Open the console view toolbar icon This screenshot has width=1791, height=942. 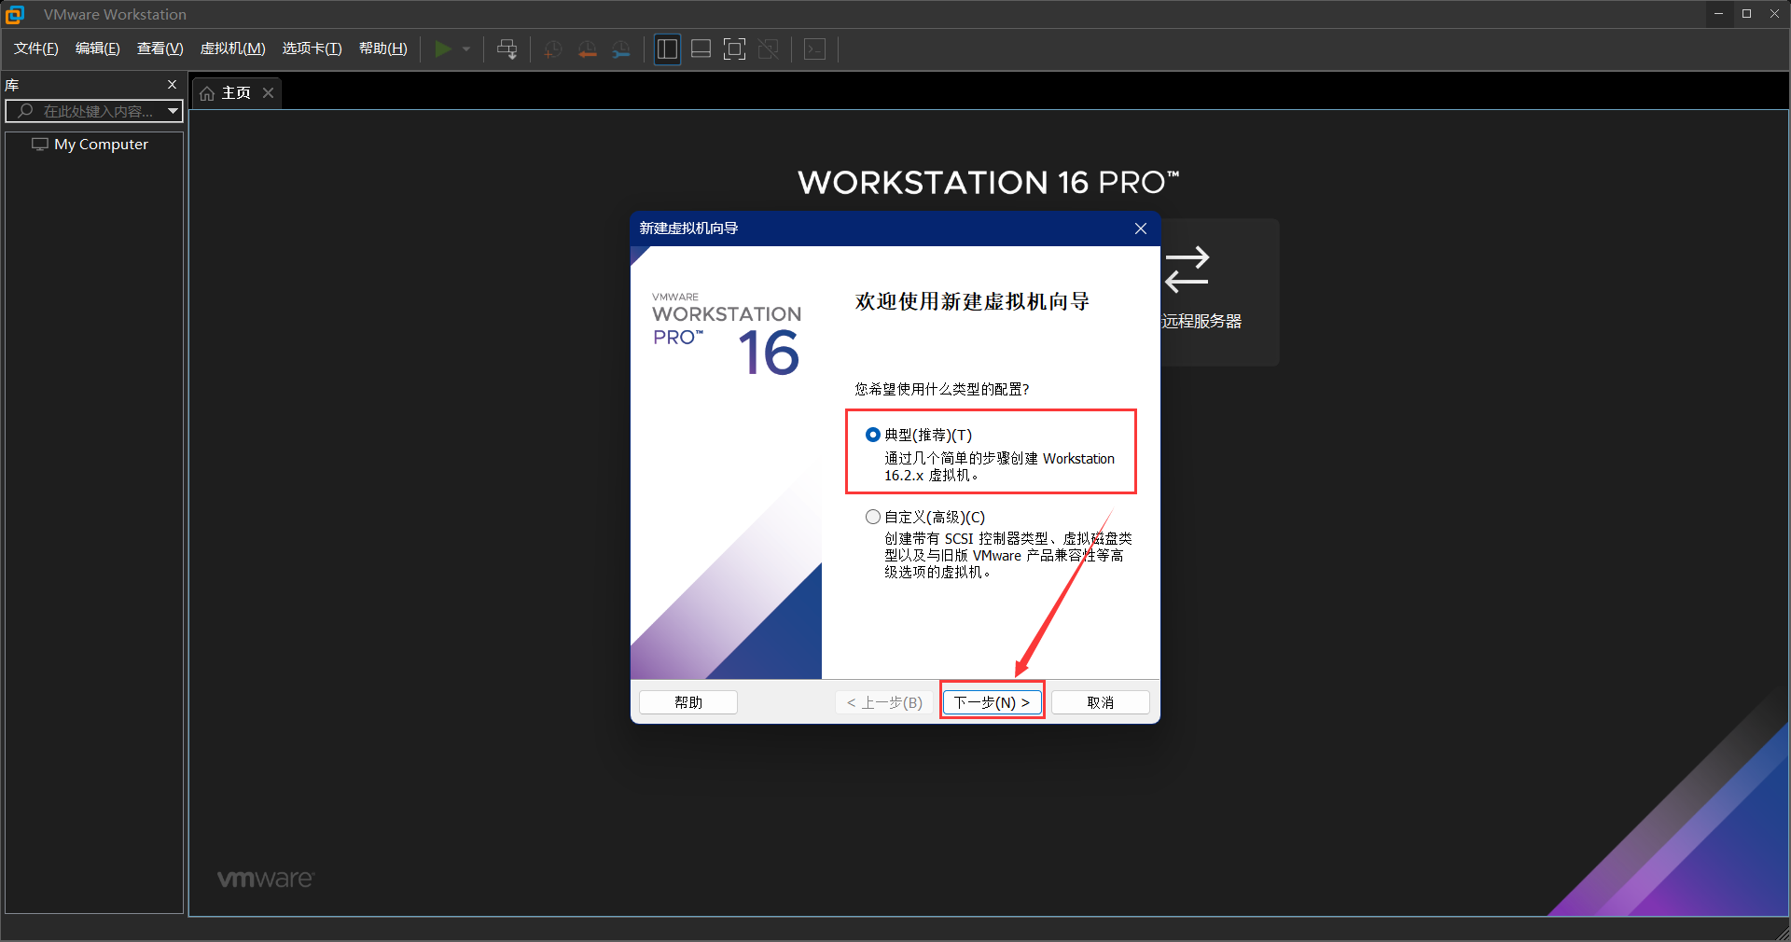[814, 48]
